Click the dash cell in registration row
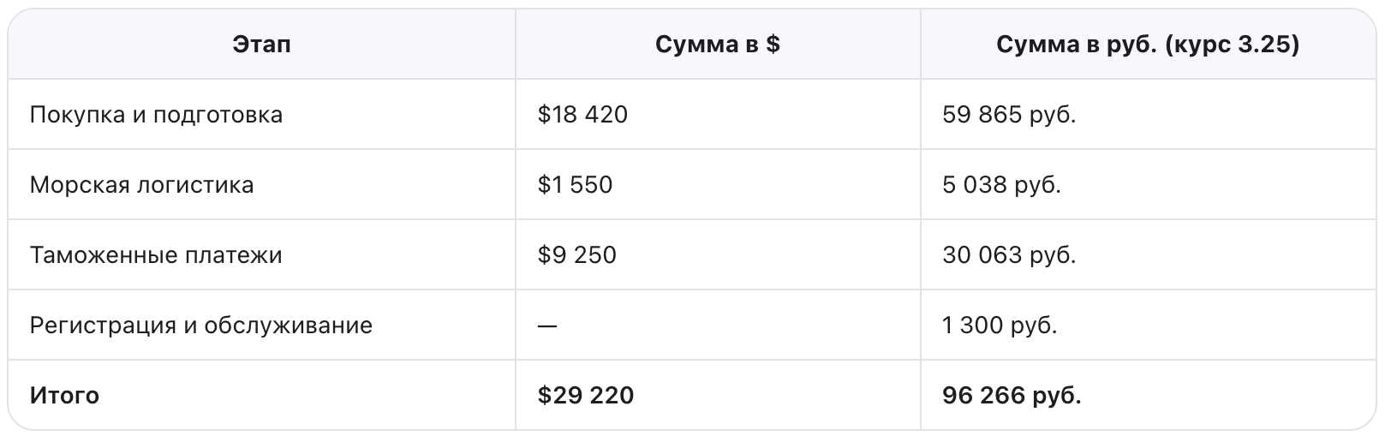Viewport: 1391px width, 442px height. [x=547, y=326]
